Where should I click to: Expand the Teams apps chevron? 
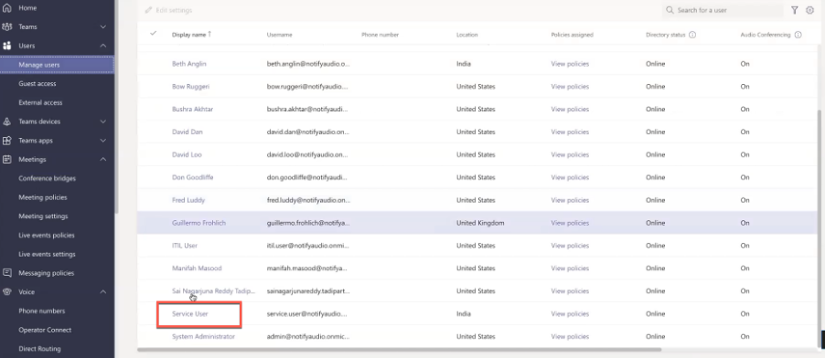click(x=103, y=141)
